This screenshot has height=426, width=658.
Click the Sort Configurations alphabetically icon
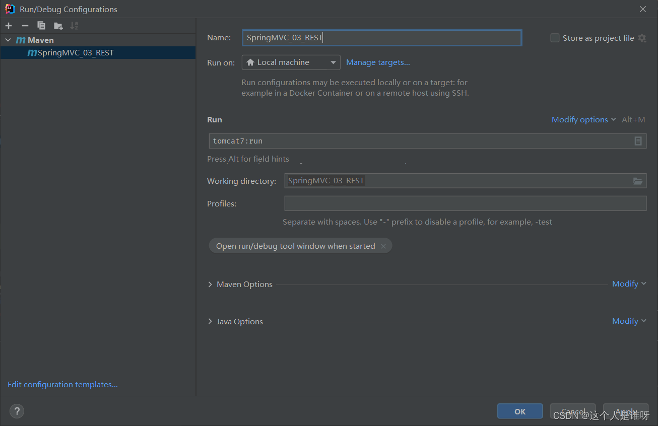[x=74, y=26]
